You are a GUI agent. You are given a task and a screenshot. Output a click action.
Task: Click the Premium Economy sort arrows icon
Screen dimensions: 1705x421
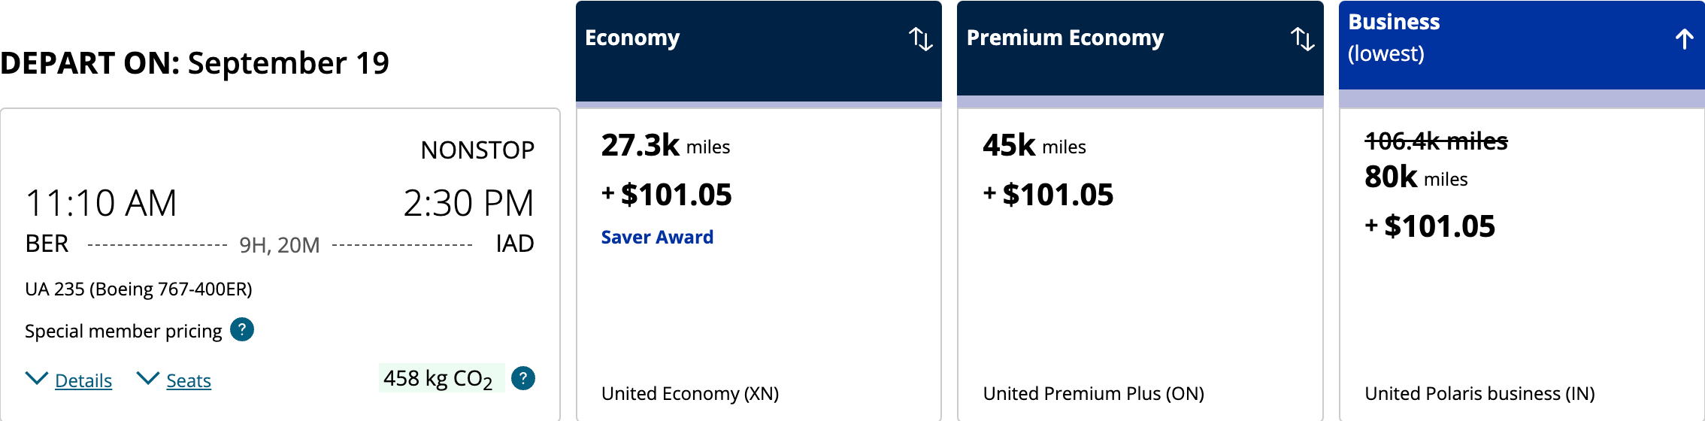coord(1302,38)
